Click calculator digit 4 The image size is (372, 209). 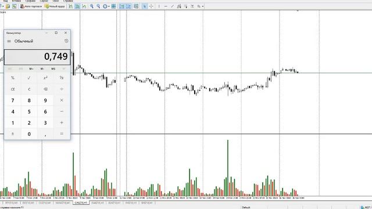tap(13, 111)
